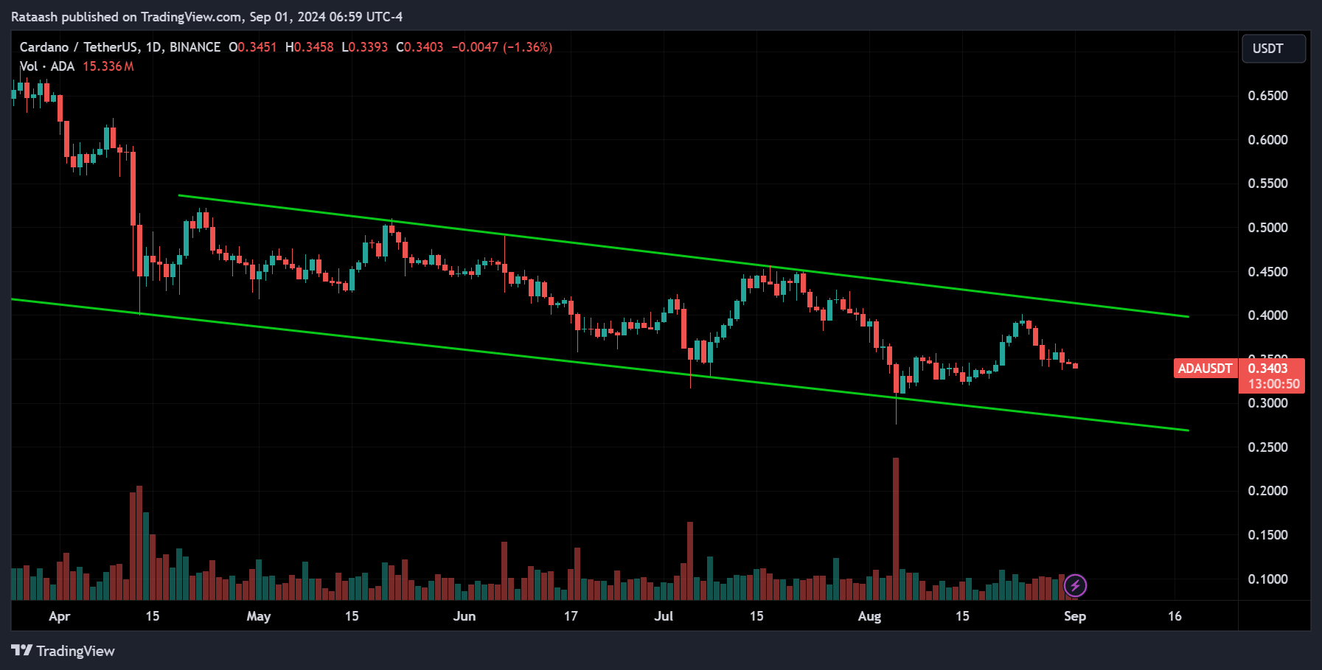The width and height of the screenshot is (1322, 670).
Task: Click the 0.5000 price axis label
Action: [1267, 228]
